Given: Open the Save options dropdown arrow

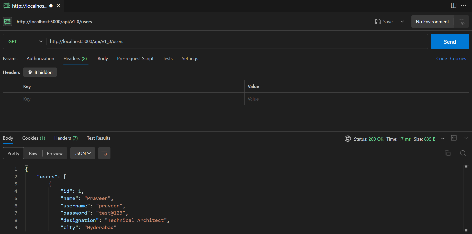Looking at the screenshot, I should (402, 22).
